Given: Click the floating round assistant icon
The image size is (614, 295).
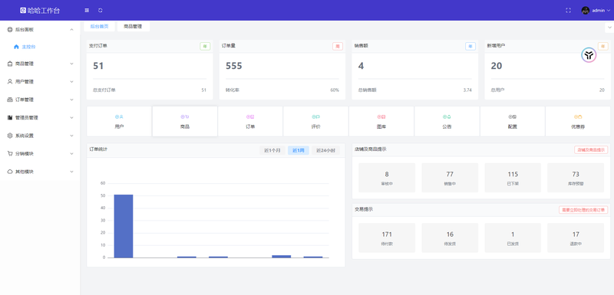Looking at the screenshot, I should point(589,55).
